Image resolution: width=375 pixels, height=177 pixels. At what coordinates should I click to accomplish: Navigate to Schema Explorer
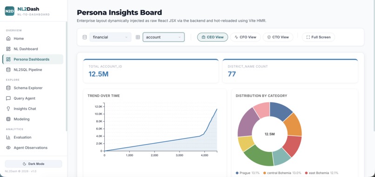(x=33, y=88)
